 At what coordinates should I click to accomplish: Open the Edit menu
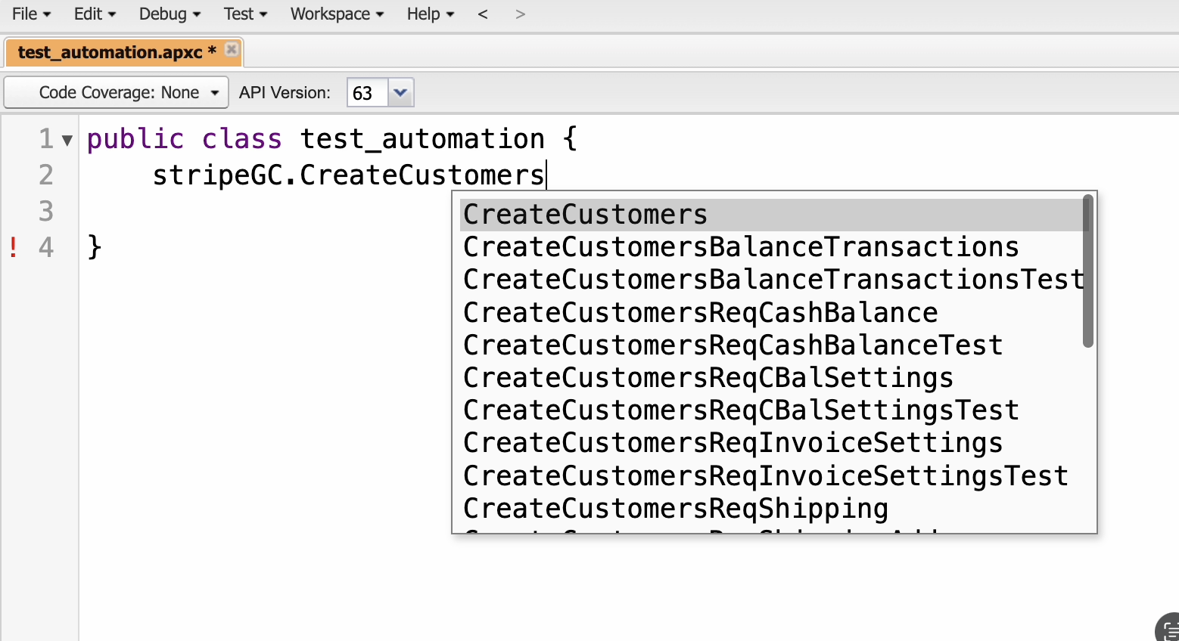pos(95,14)
